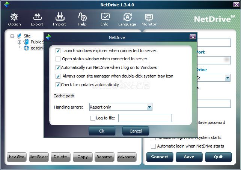Click the Save button

pyautogui.click(x=189, y=157)
